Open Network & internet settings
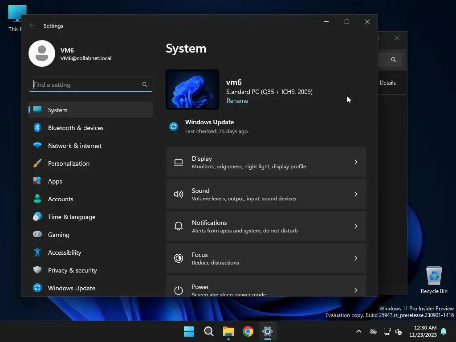This screenshot has height=342, width=456. tap(91, 146)
